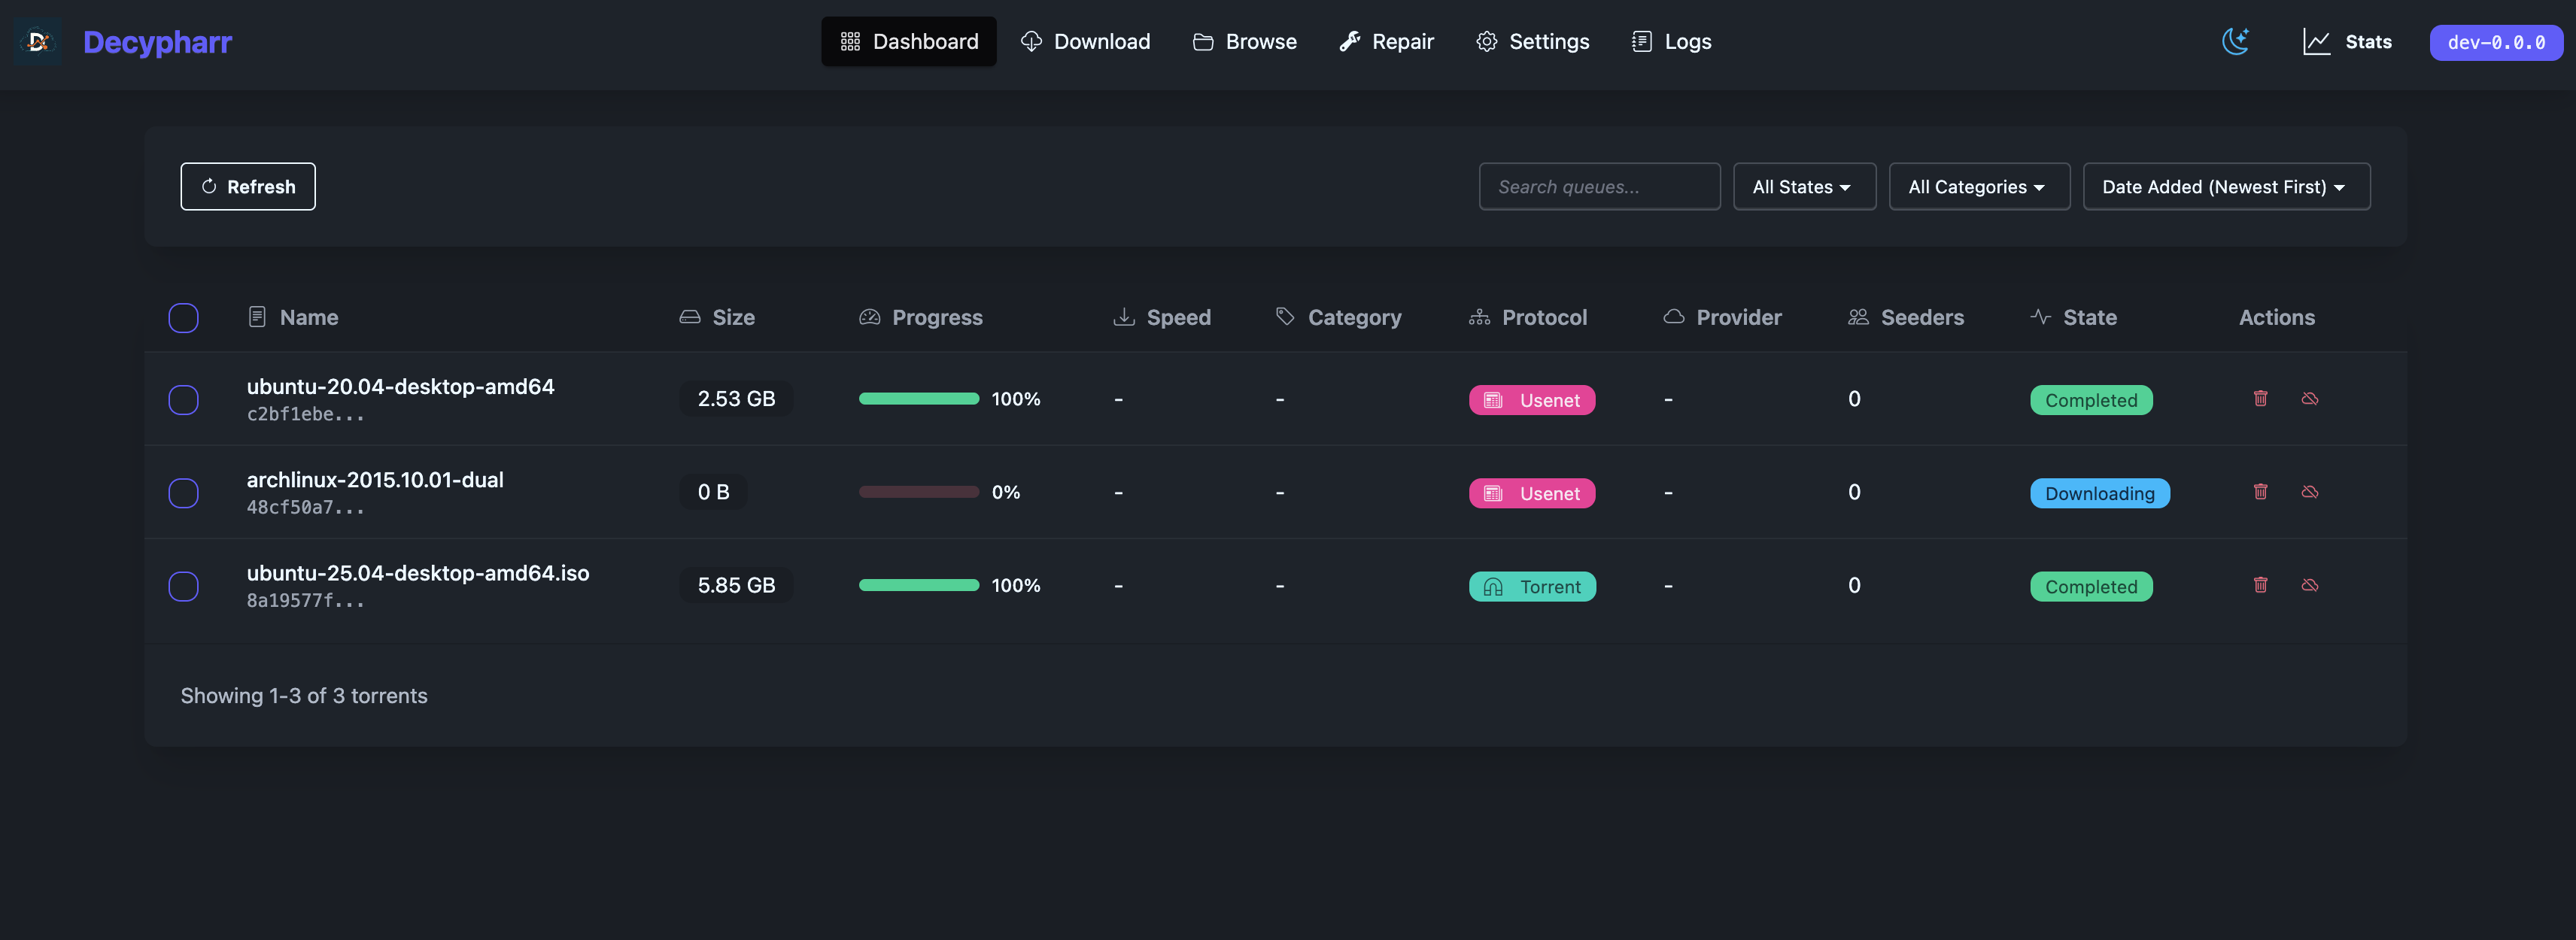Click the ubuntu-25.04-desktop-amd64.iso name

[418, 573]
